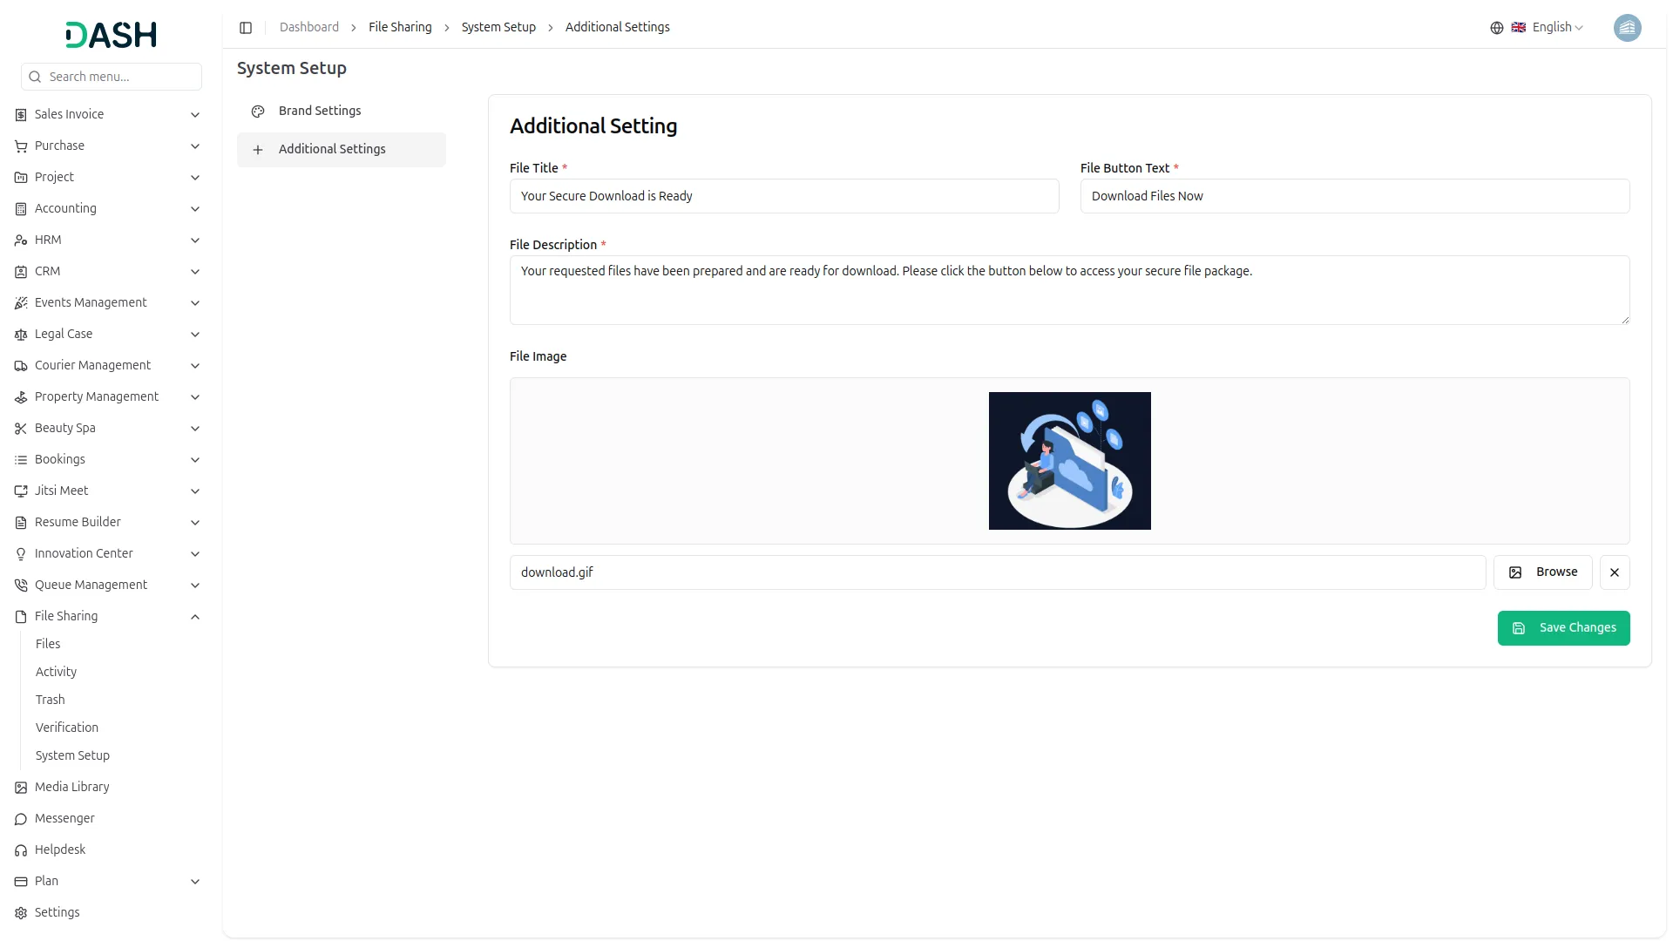Viewport: 1673px width, 941px height.
Task: Click the Dashboard breadcrumb link
Action: tap(308, 27)
